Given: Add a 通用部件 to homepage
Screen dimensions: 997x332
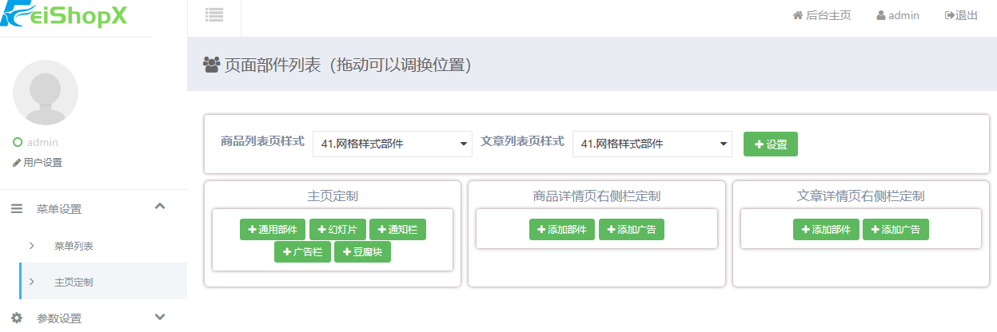Looking at the screenshot, I should tap(272, 230).
